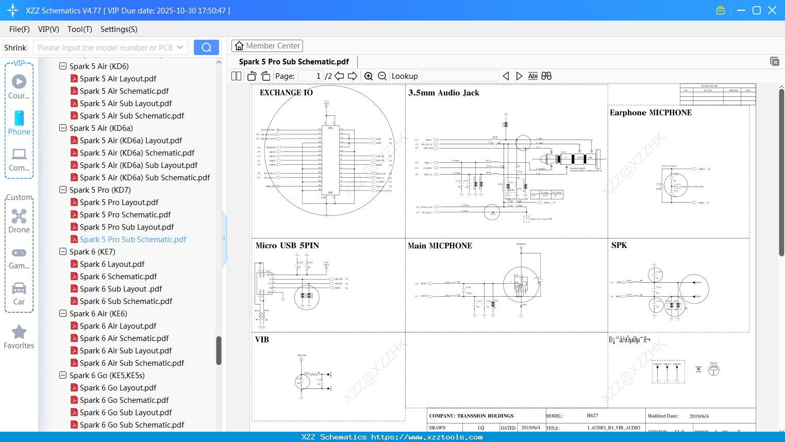785x442 pixels.
Task: Open the model number search dropdown
Action: pyautogui.click(x=179, y=47)
